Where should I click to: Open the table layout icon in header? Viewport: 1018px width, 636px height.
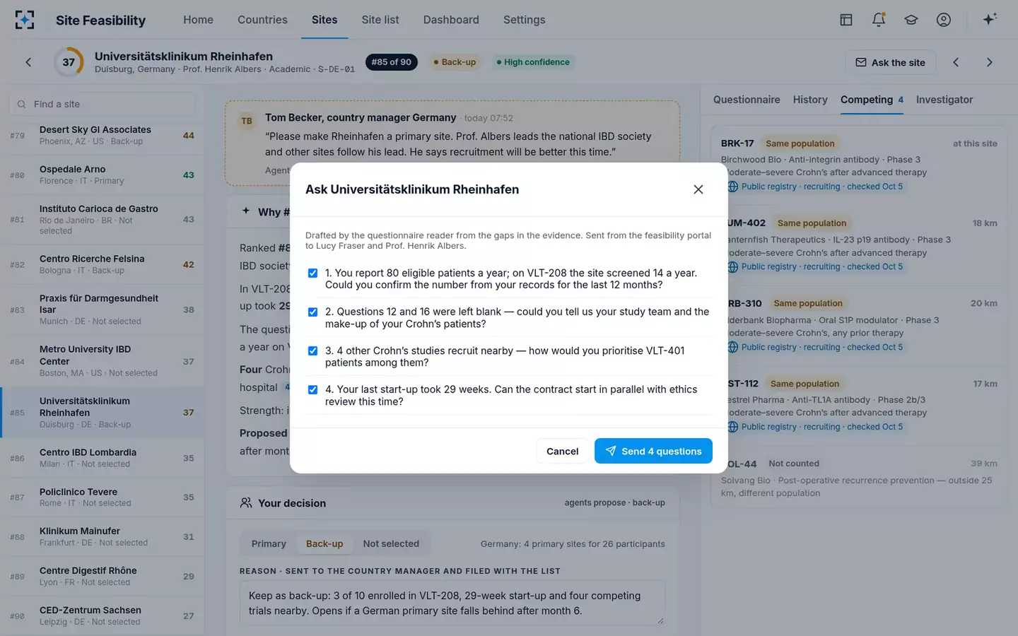click(846, 20)
